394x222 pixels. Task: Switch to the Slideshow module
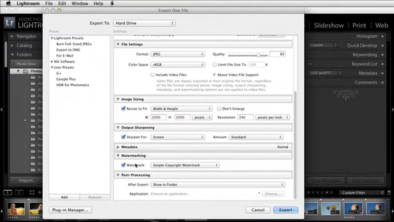(329, 25)
